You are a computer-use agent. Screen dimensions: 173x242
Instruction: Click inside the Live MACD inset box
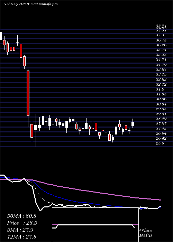point(95,225)
